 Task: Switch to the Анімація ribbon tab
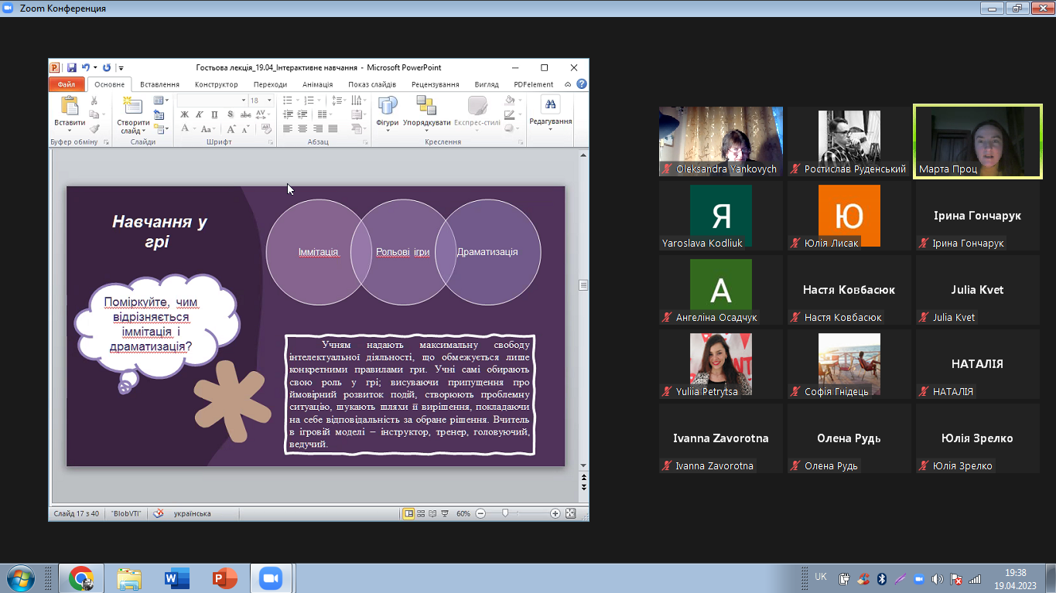click(317, 84)
